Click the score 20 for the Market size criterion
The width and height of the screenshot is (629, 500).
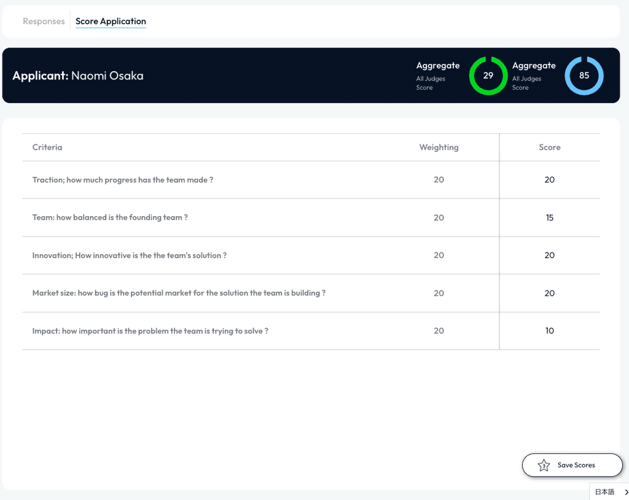point(550,293)
